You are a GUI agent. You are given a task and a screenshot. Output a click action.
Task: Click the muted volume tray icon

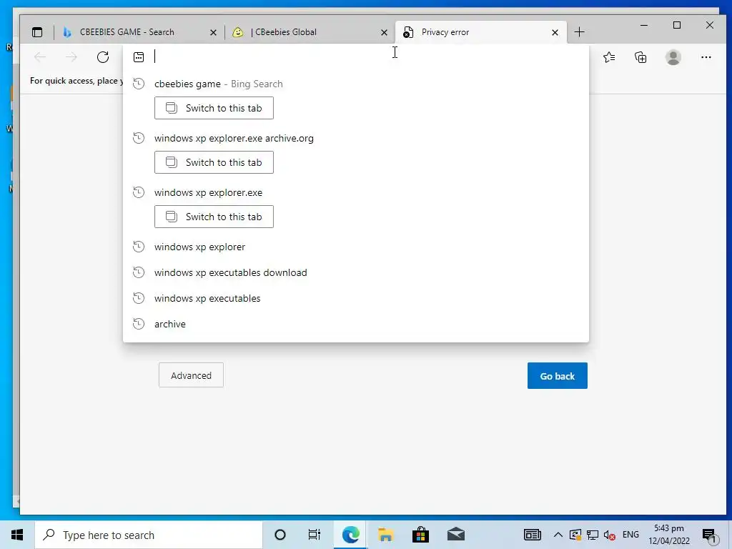point(609,535)
